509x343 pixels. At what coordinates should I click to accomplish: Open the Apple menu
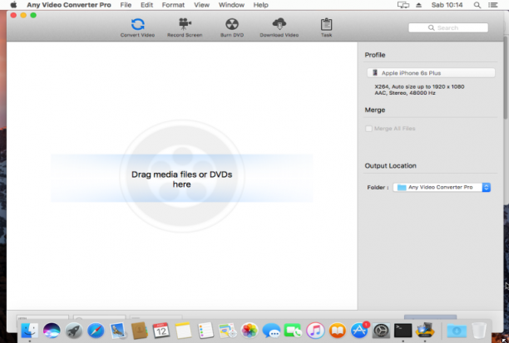coord(13,5)
